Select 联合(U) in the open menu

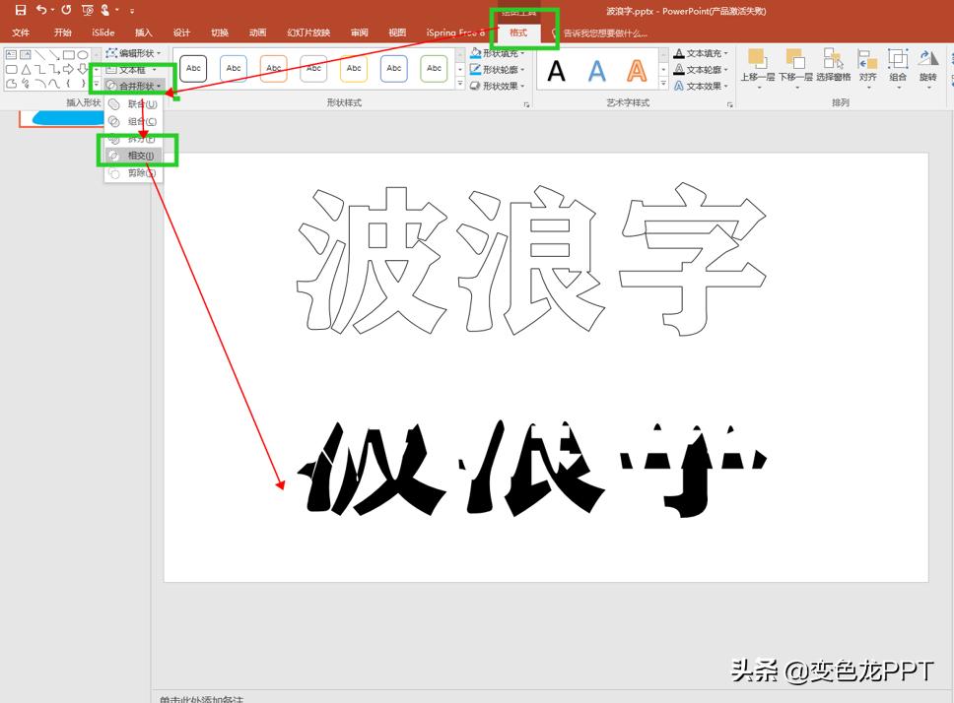[x=141, y=105]
